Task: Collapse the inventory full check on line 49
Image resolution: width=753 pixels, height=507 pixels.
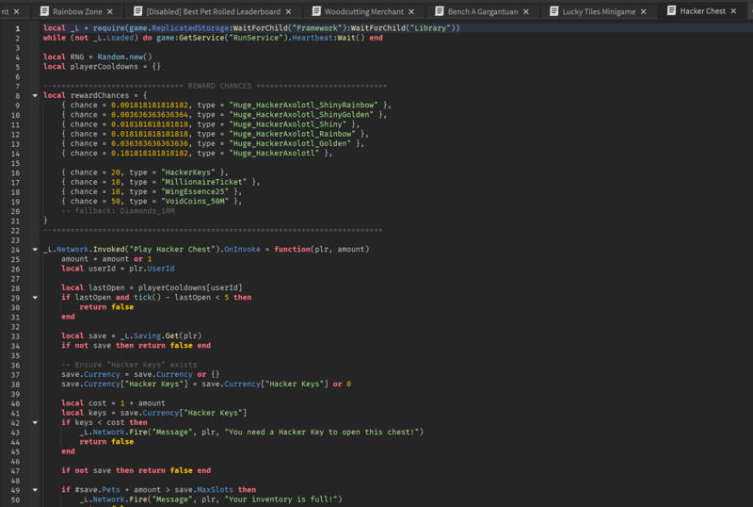Action: tap(35, 490)
